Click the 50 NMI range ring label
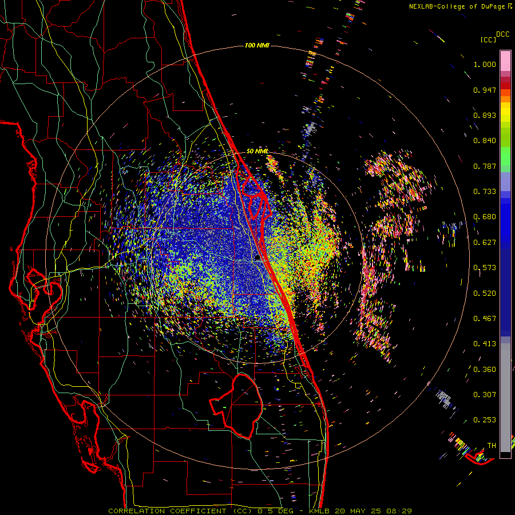 257,152
